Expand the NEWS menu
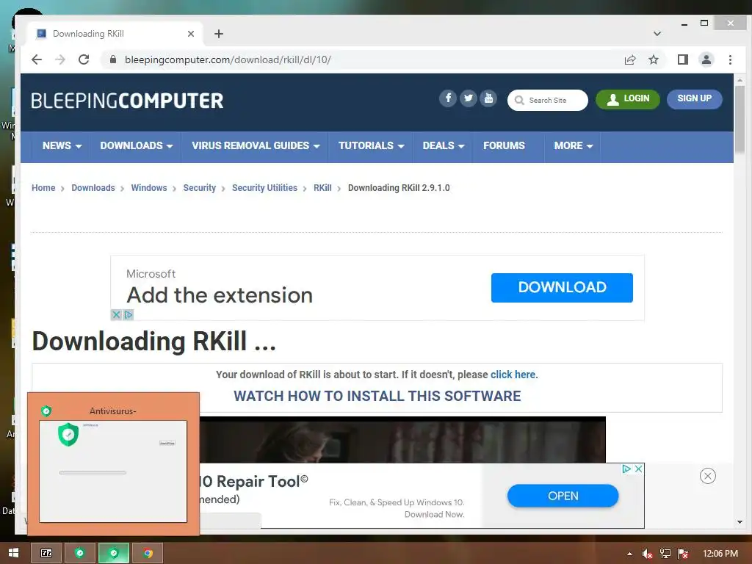The image size is (752, 564). coord(62,146)
